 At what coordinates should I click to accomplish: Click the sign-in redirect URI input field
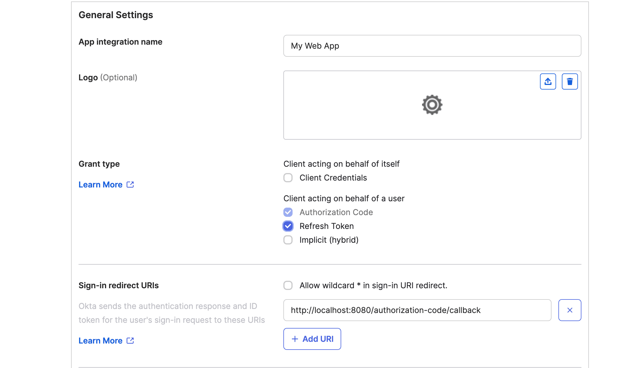[x=417, y=310]
